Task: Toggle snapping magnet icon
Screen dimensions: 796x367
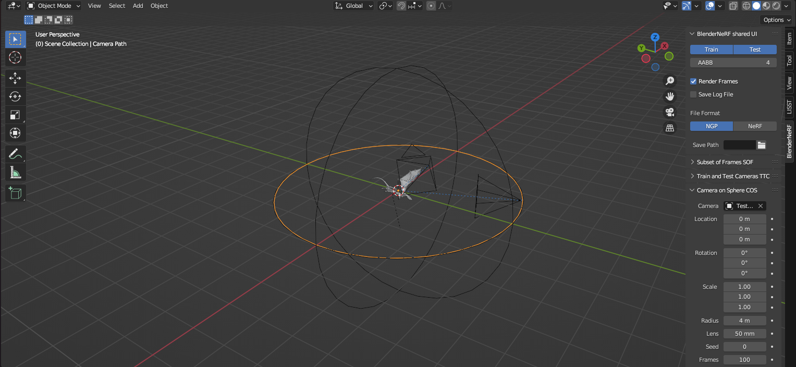Action: pos(401,6)
